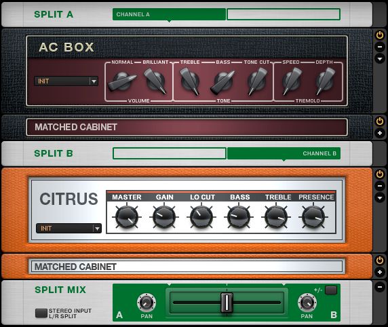Screen dimensions: 388x327
Task: Expand Citrus Matched Cabinet with plus
Action: coord(380,272)
